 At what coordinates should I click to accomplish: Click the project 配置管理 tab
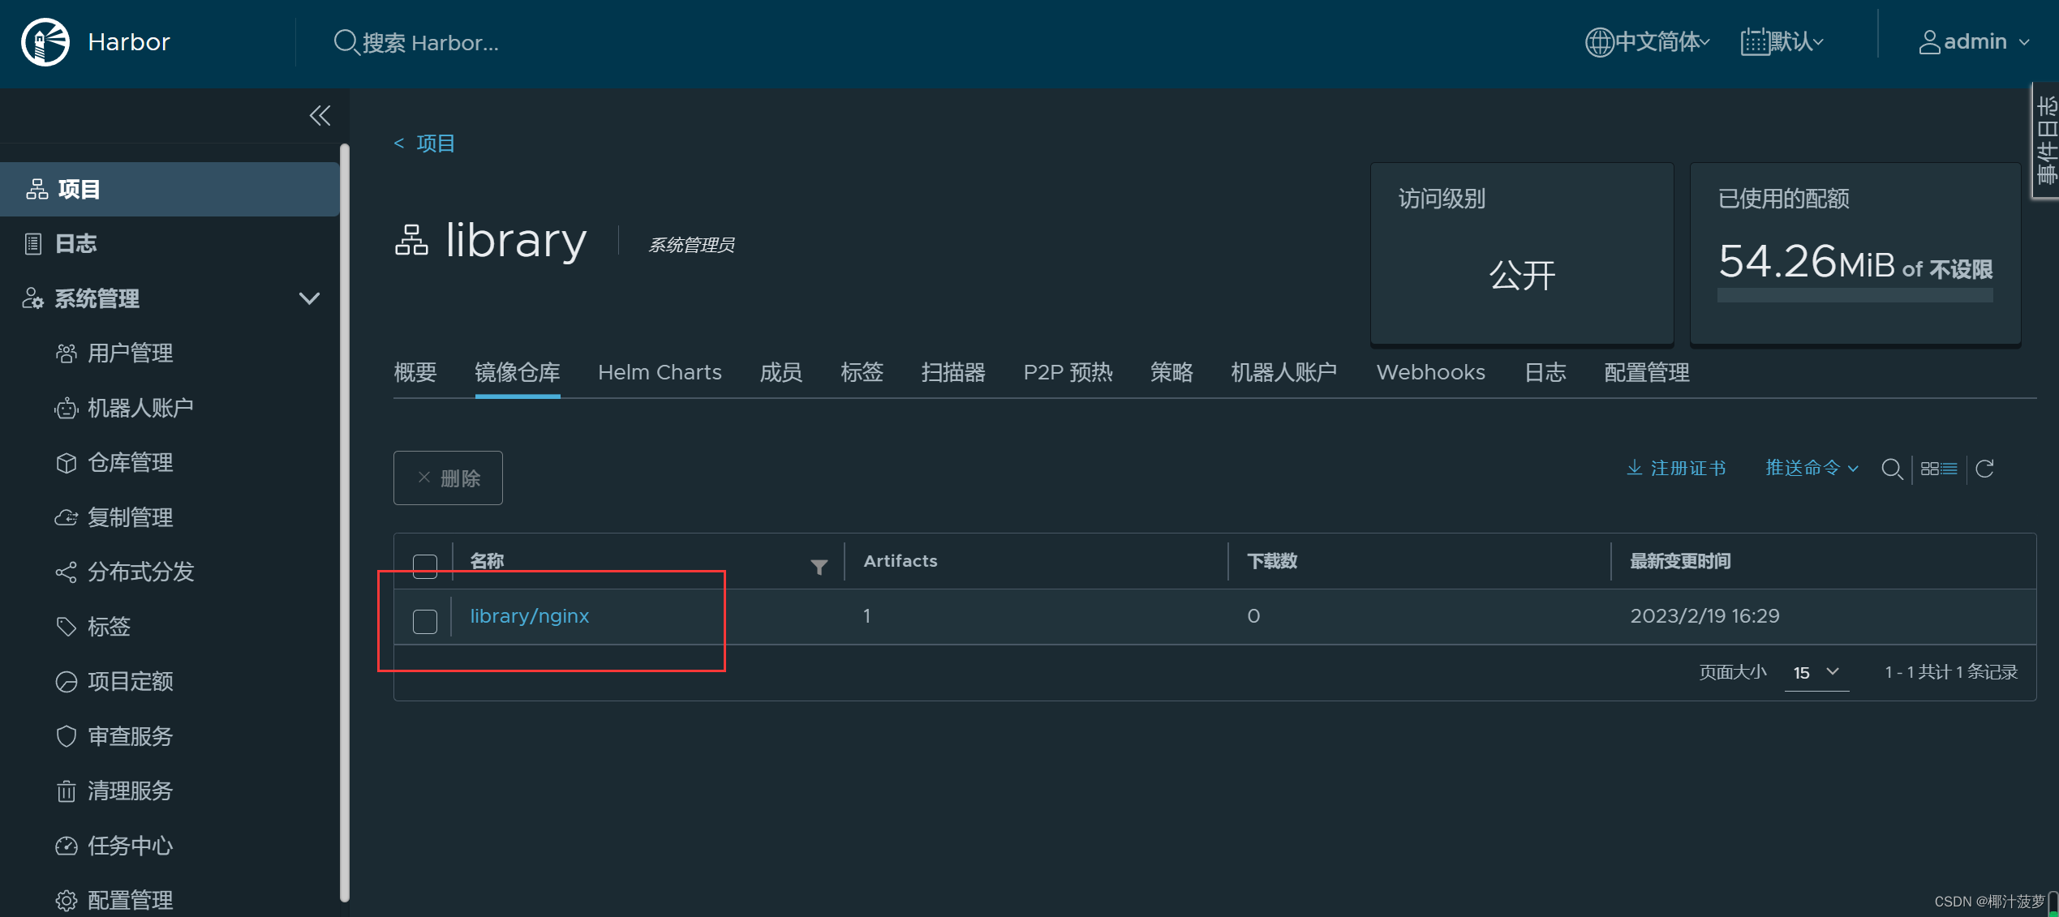(x=1647, y=372)
